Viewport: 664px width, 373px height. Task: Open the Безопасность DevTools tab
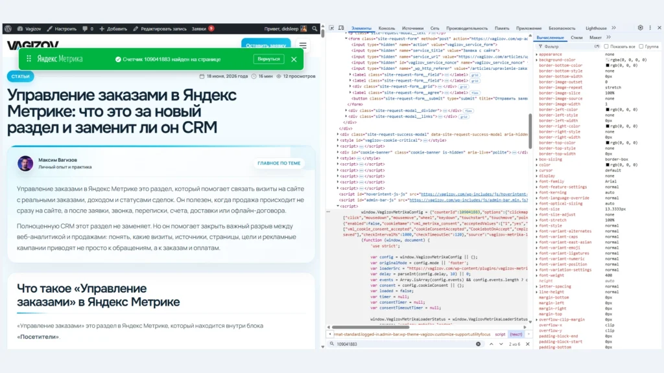click(562, 28)
